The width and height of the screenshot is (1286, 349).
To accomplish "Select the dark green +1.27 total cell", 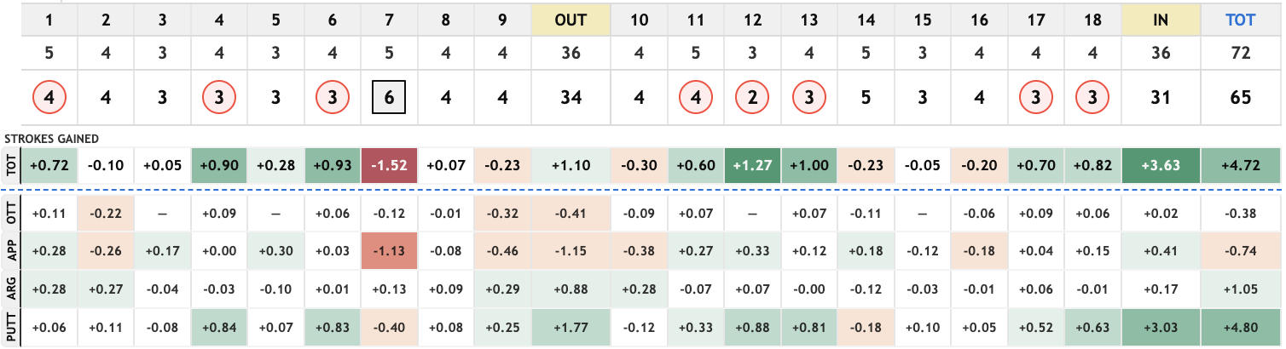I will [751, 163].
